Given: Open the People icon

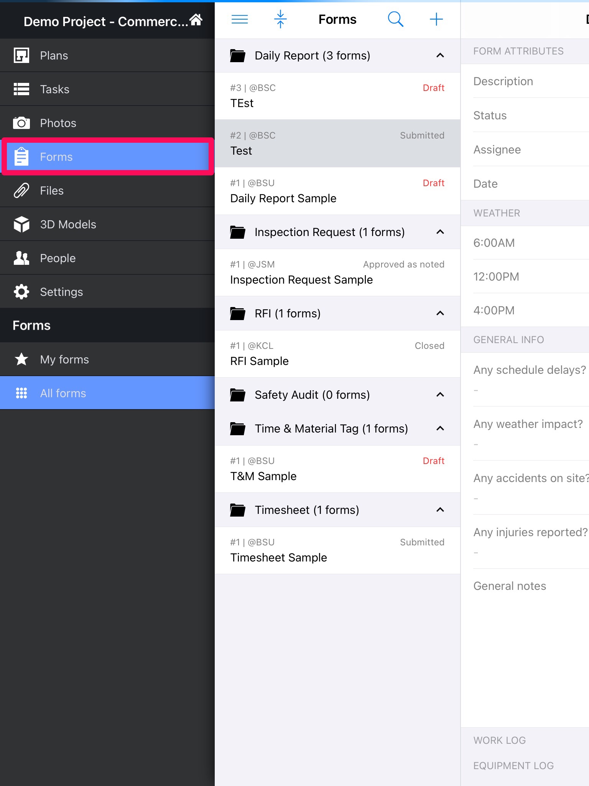Looking at the screenshot, I should pyautogui.click(x=21, y=258).
